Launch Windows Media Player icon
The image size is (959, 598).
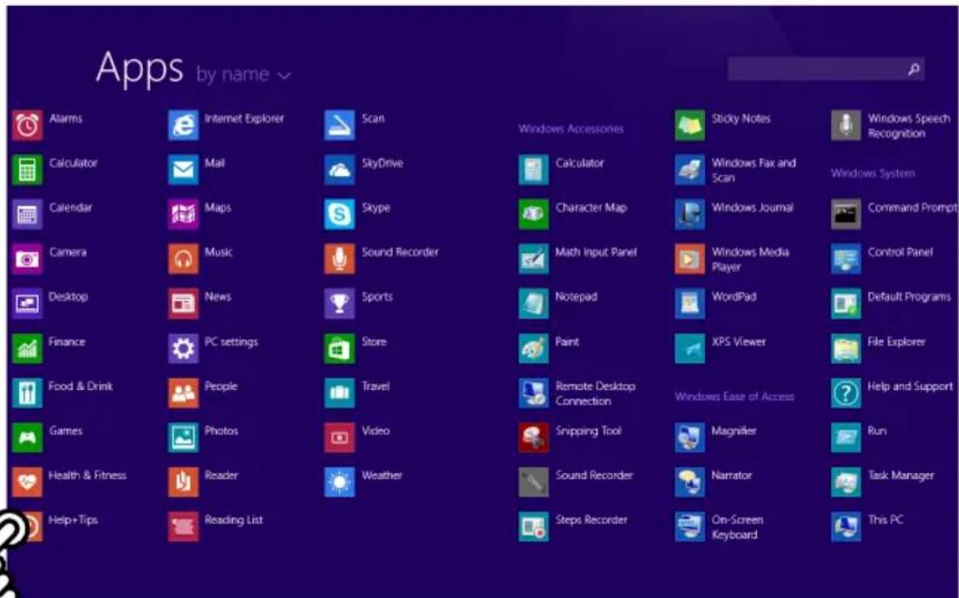690,259
